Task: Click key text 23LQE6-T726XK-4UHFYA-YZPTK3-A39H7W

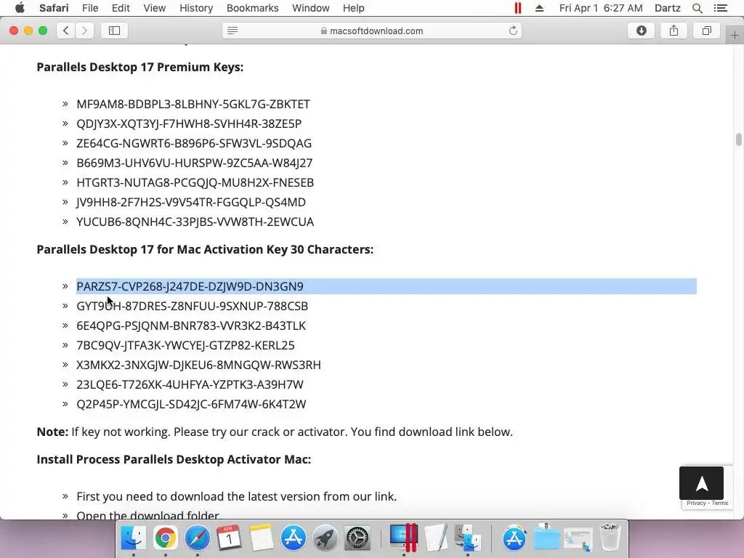Action: click(190, 384)
